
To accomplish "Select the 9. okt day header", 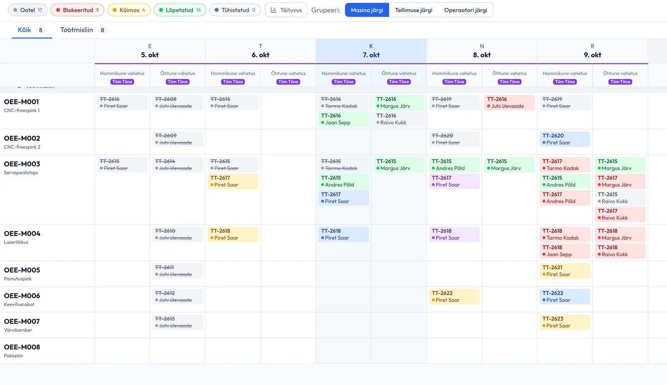I will [592, 51].
